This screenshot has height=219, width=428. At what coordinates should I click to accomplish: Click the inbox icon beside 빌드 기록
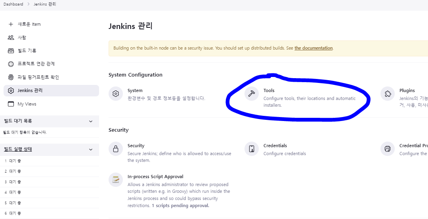click(x=11, y=50)
